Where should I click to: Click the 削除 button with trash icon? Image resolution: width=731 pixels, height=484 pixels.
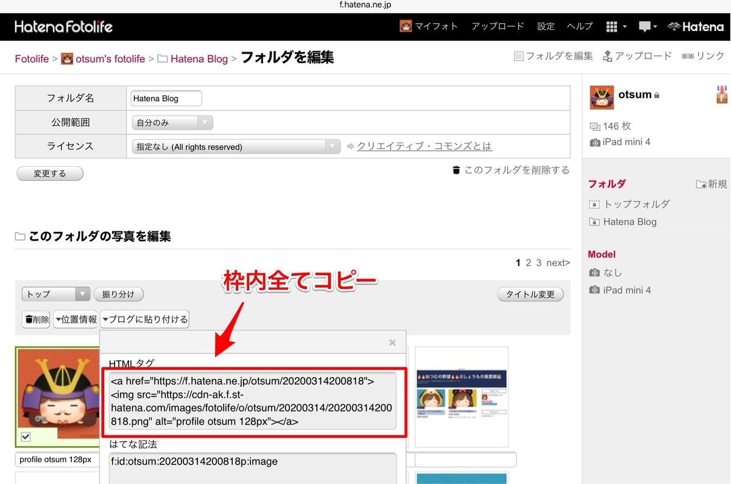pos(36,319)
